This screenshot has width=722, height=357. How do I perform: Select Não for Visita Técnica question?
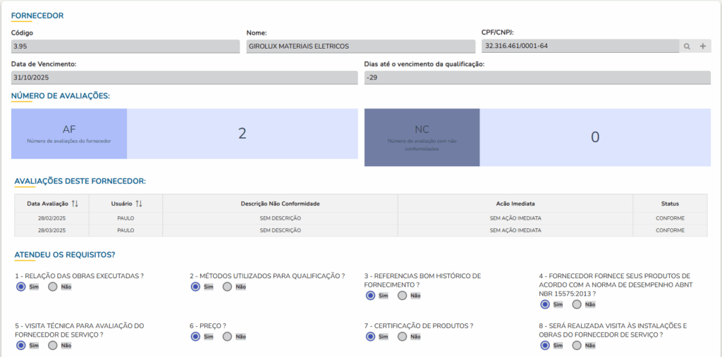tap(53, 346)
